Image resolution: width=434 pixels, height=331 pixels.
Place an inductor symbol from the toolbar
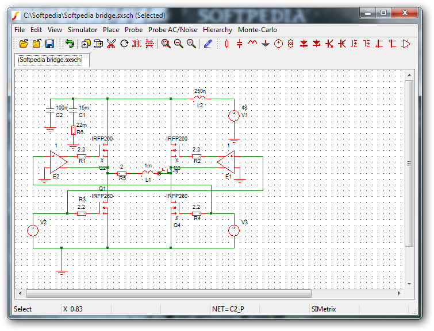click(x=252, y=43)
